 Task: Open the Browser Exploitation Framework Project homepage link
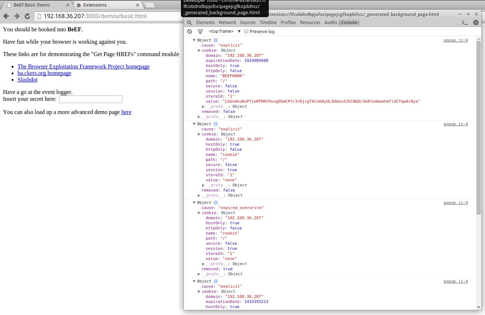point(83,67)
